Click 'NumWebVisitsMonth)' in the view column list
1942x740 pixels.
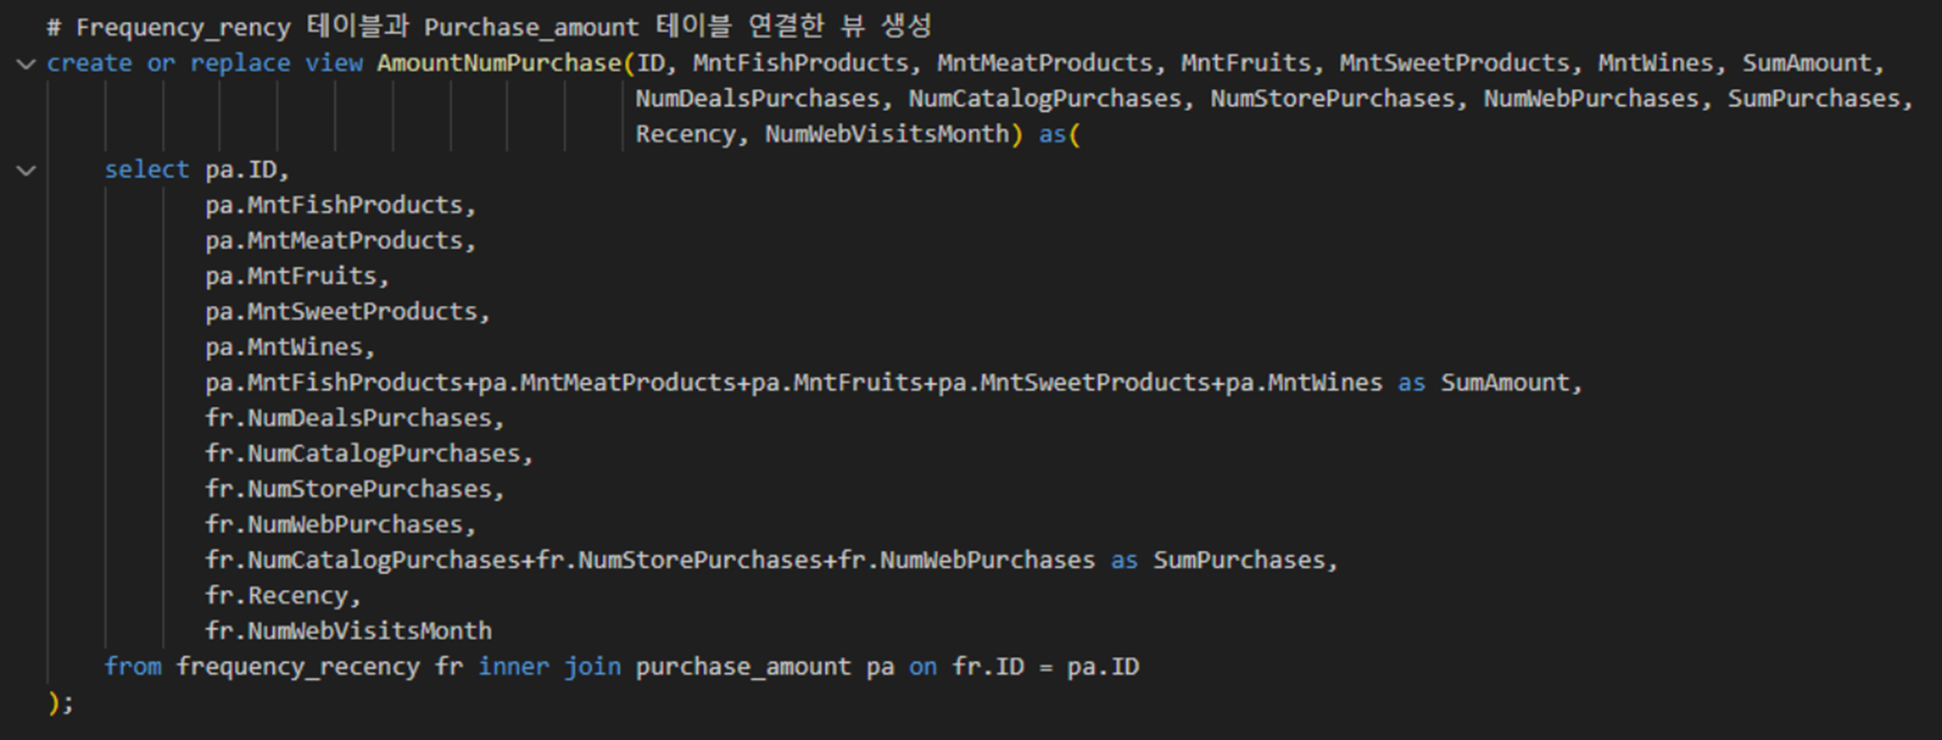click(x=893, y=134)
